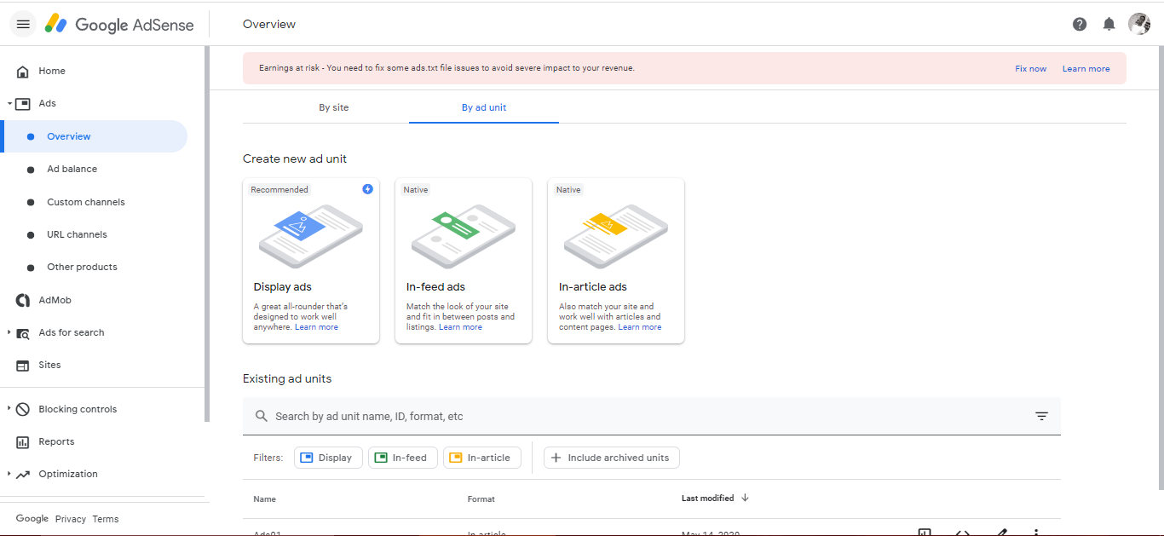
Task: Click the In-article ads card title
Action: (592, 287)
